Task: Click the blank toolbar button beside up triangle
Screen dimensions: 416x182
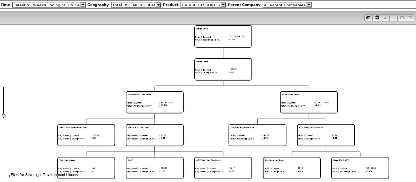Action: [393, 18]
